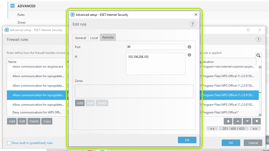
Task: Move selected rule up one position
Action: pos(238,121)
